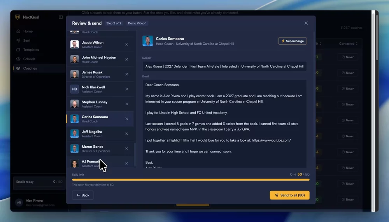Click into the Email body text area
This screenshot has width=389, height=222.
tap(224, 124)
